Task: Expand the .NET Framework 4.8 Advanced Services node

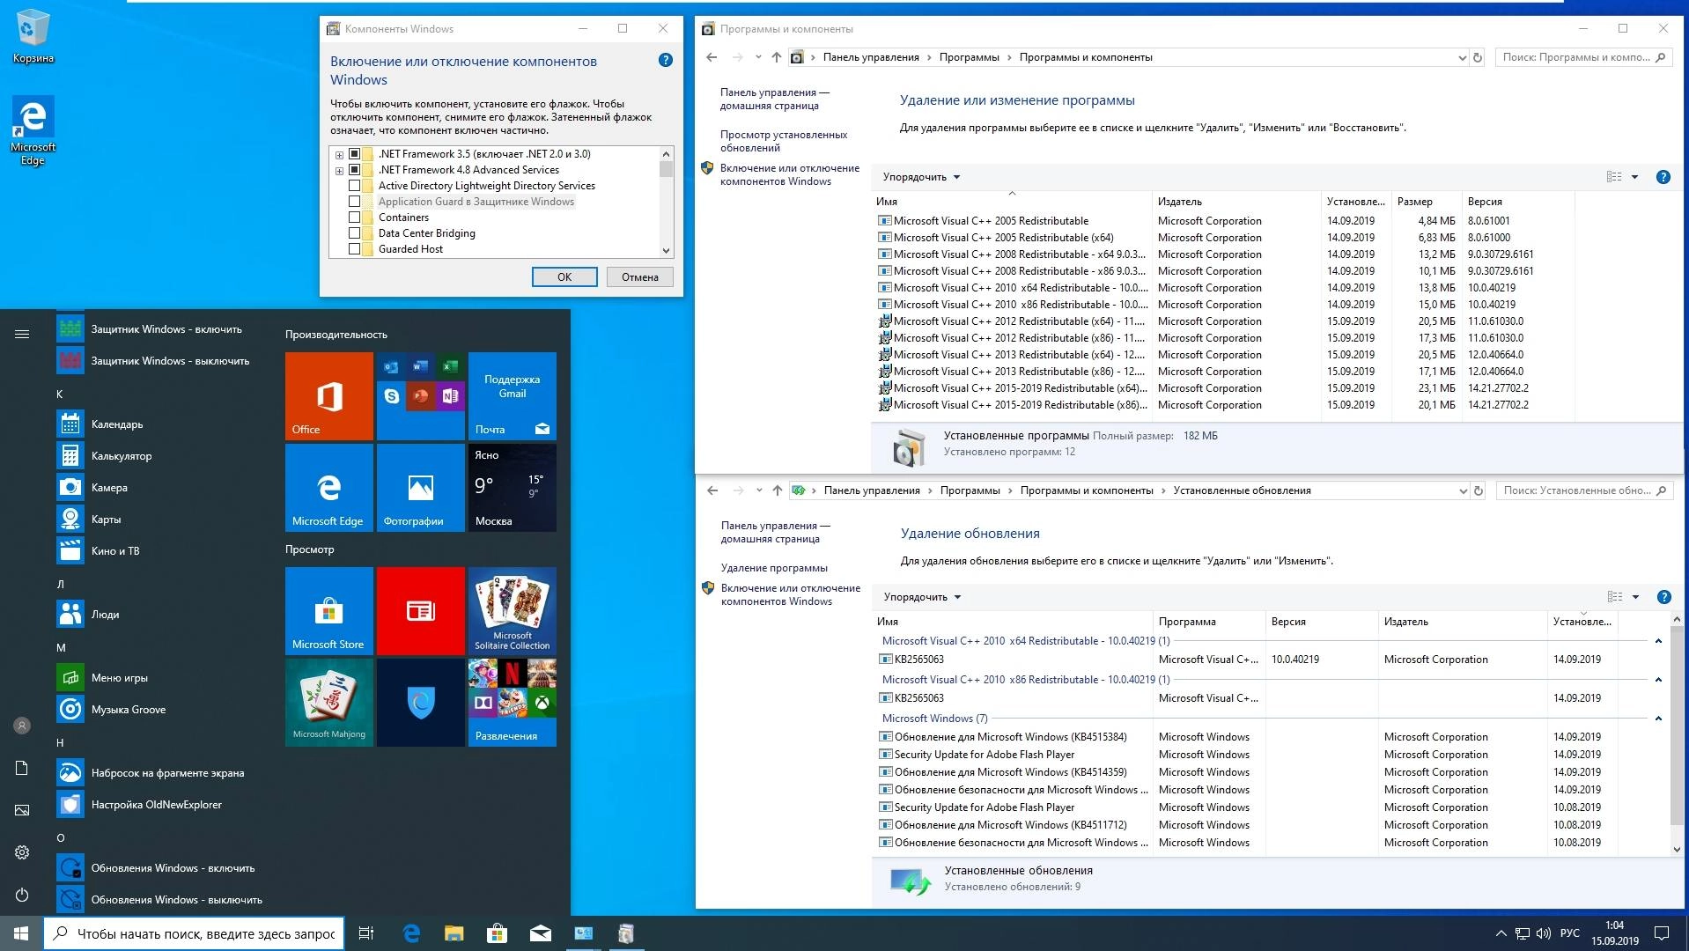Action: [x=339, y=170]
